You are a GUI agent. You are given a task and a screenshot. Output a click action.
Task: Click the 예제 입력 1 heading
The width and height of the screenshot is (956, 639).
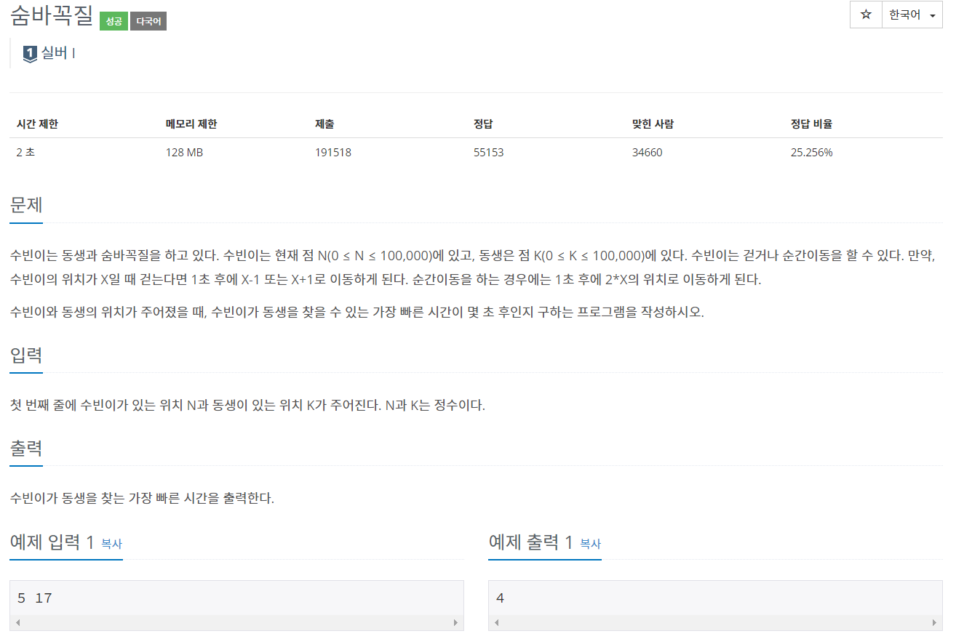pyautogui.click(x=52, y=542)
